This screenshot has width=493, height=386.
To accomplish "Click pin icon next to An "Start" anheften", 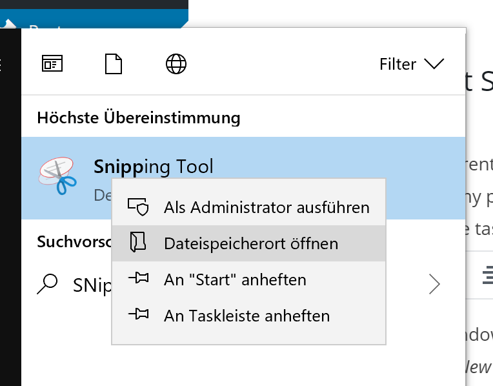I will 138,278.
